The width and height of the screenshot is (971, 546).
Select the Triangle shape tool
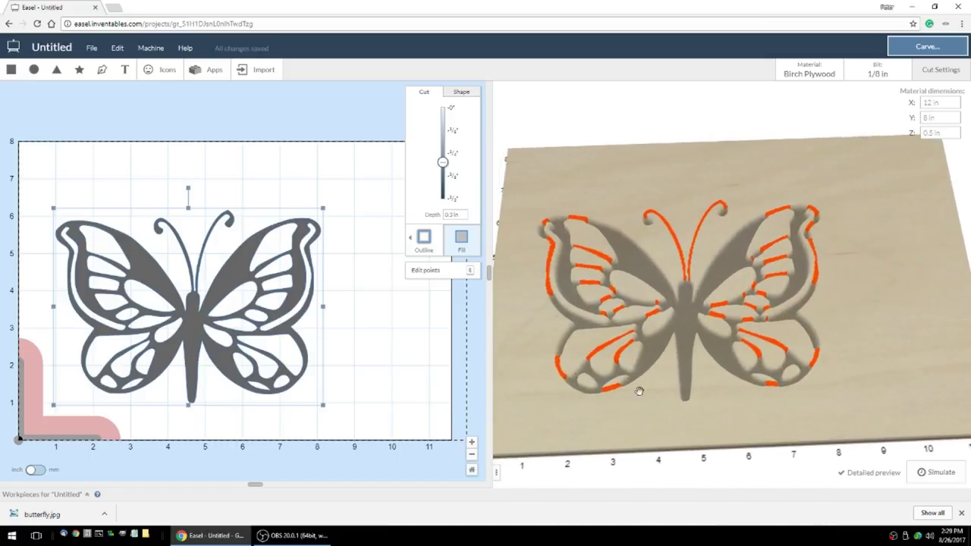[x=57, y=70]
